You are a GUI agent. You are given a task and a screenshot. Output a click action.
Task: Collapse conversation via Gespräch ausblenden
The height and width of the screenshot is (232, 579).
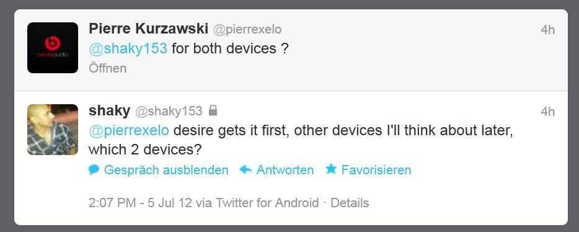pyautogui.click(x=166, y=170)
